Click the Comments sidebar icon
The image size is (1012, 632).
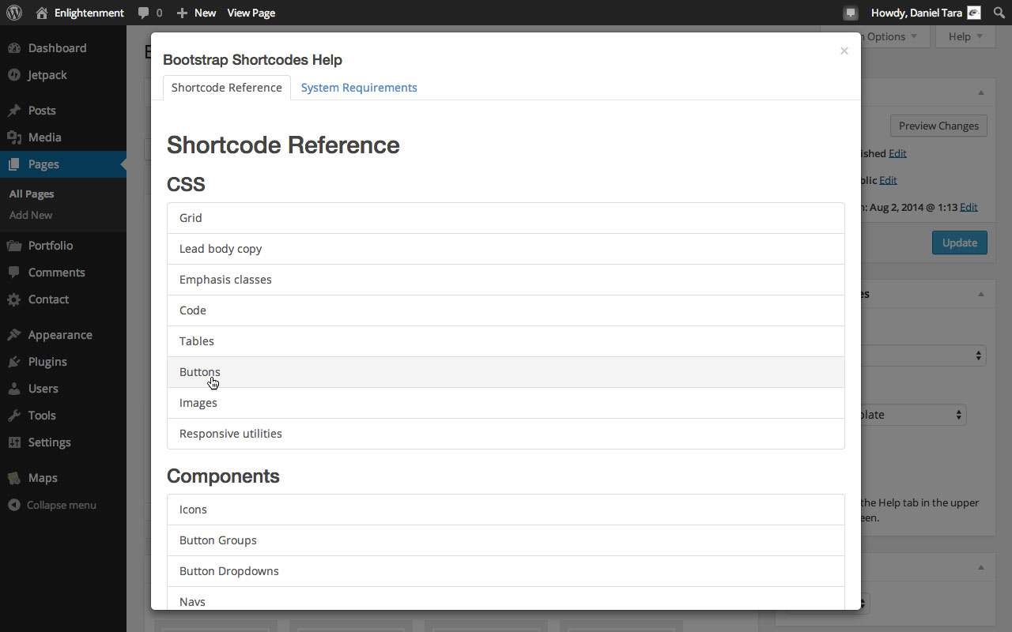click(x=14, y=273)
